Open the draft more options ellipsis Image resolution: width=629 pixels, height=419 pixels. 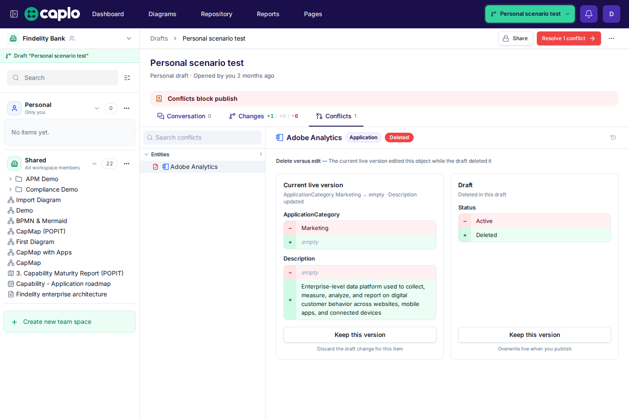612,38
